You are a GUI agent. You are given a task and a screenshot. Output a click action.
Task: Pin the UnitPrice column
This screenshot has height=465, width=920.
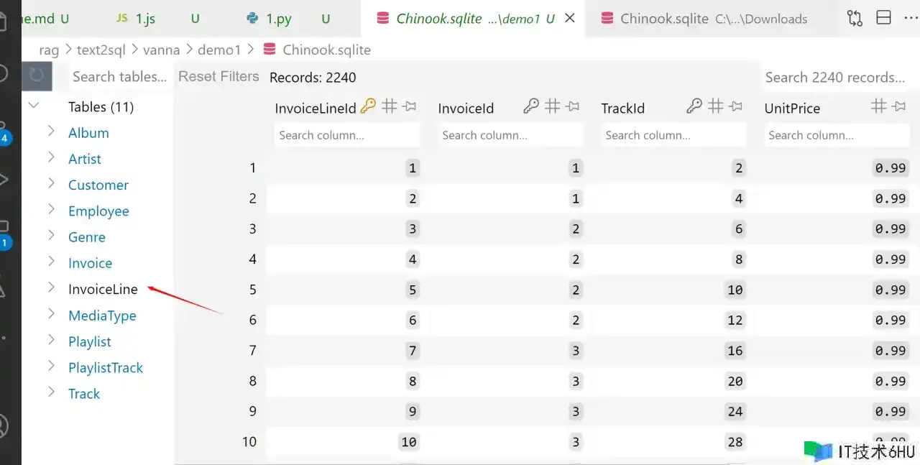tap(898, 107)
